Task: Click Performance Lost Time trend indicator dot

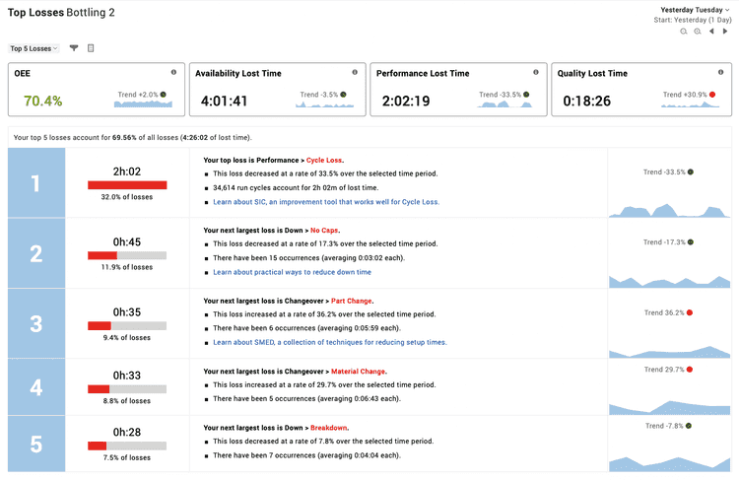Action: 526,95
